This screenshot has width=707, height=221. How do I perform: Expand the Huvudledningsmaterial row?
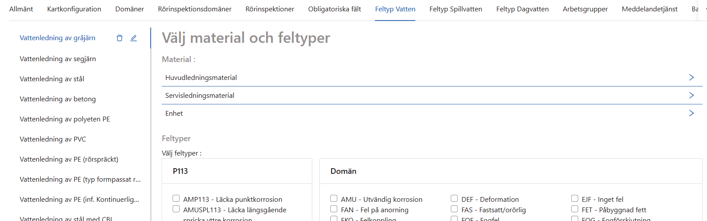point(691,77)
